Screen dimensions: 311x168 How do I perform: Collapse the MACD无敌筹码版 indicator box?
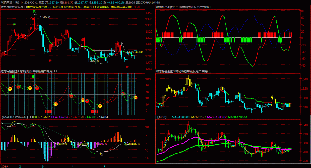click(31, 117)
